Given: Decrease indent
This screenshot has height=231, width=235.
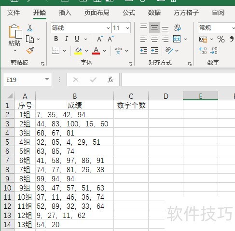Looking at the screenshot, I should pyautogui.click(x=144, y=51).
